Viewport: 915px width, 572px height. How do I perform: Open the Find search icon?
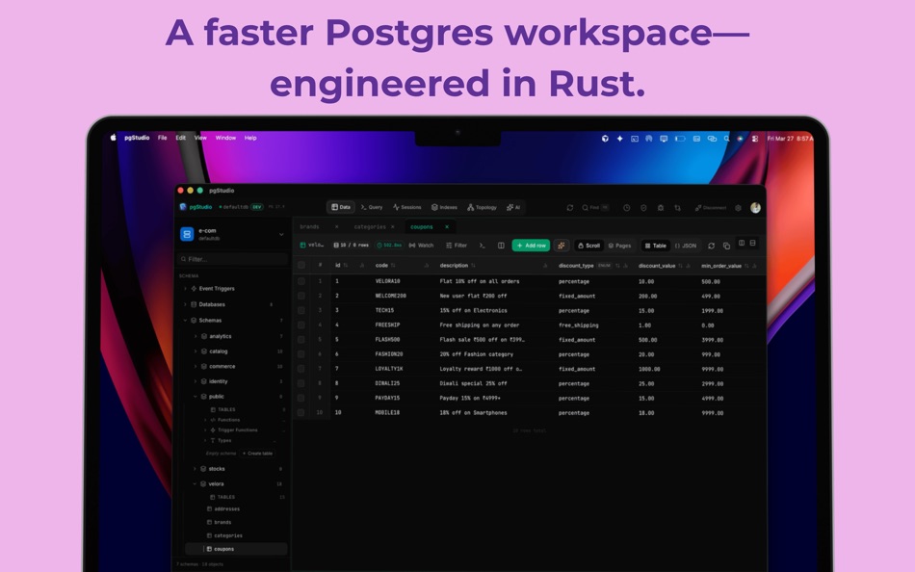pos(586,208)
